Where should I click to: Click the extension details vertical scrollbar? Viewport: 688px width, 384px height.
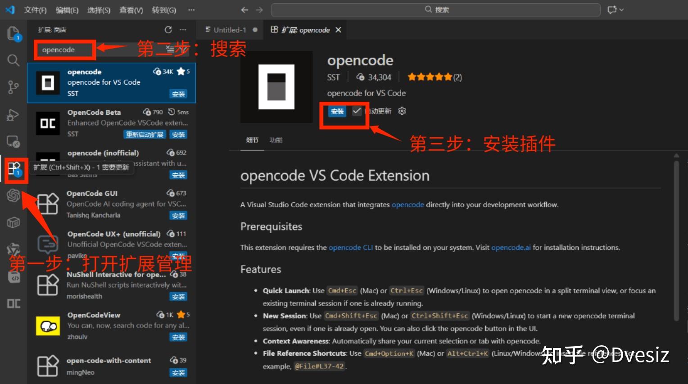click(x=676, y=241)
